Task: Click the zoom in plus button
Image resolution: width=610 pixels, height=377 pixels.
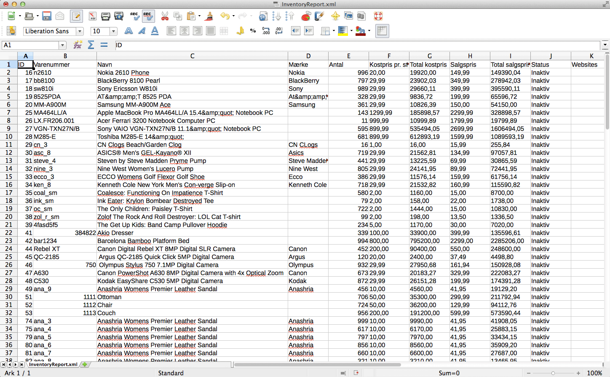Action: 578,373
